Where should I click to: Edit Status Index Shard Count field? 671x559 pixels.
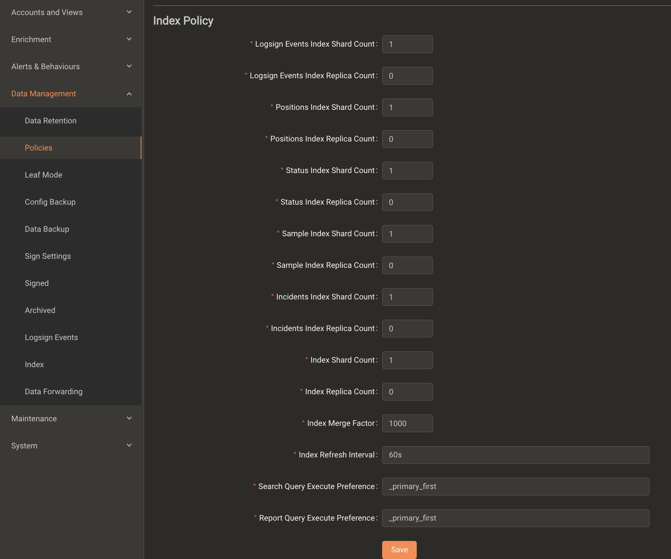(407, 171)
